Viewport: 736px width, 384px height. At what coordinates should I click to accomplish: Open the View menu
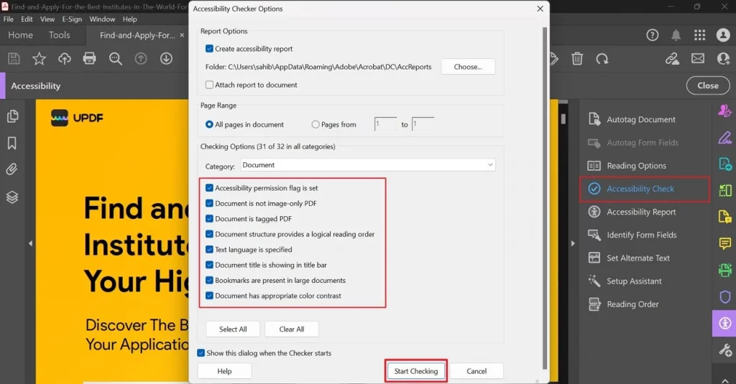(47, 19)
